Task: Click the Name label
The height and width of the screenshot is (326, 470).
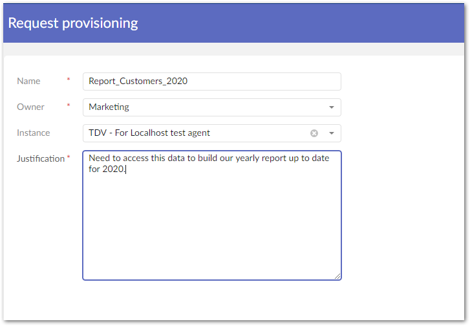Action: (x=28, y=81)
